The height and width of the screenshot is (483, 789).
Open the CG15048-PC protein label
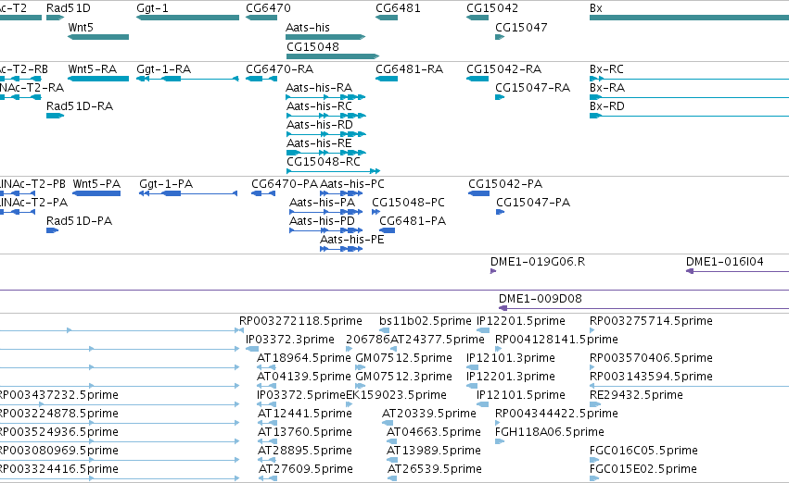(x=408, y=203)
